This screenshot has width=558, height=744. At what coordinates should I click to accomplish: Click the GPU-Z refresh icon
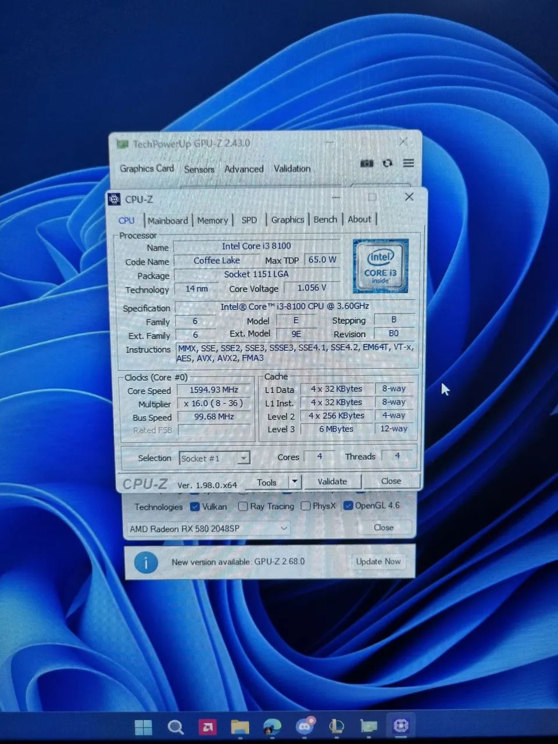[x=388, y=163]
